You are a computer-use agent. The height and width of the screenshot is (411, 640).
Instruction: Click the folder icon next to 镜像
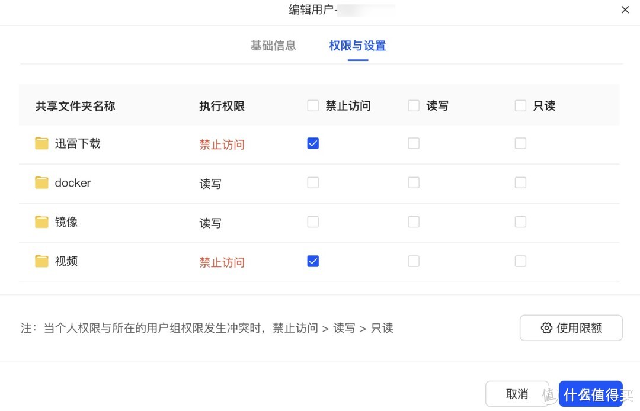[41, 221]
